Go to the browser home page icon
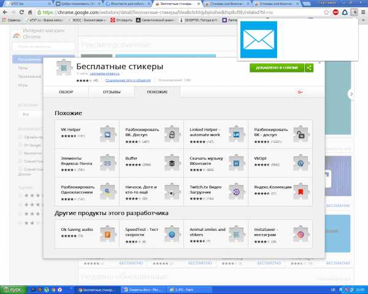 30,12
